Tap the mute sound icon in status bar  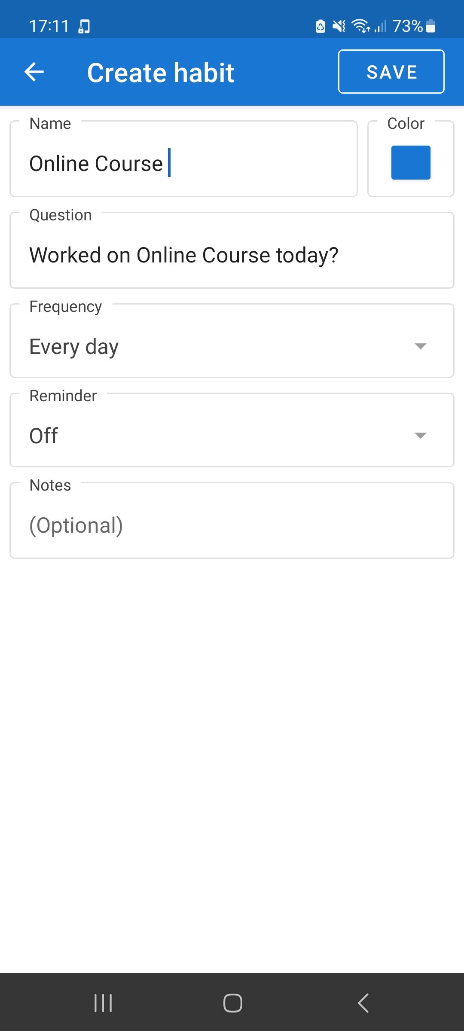pos(339,27)
